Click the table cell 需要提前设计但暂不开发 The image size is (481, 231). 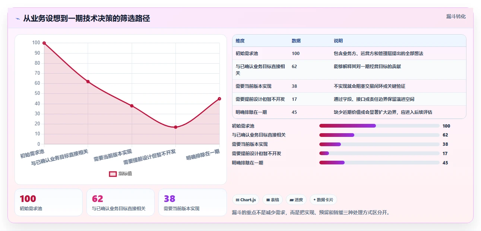260,99
